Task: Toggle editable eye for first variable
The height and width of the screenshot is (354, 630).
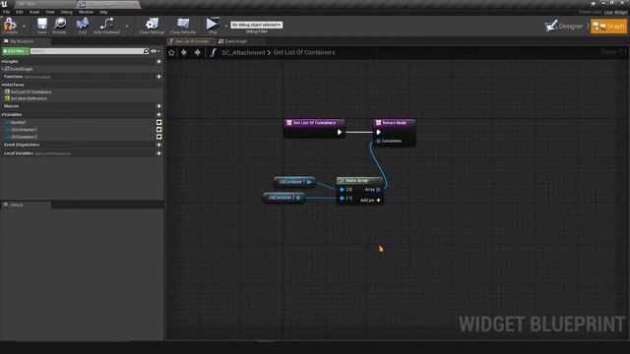Action: tap(159, 122)
